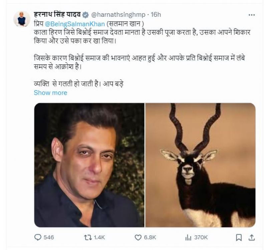Like the tweet with the heart icon

138,237
